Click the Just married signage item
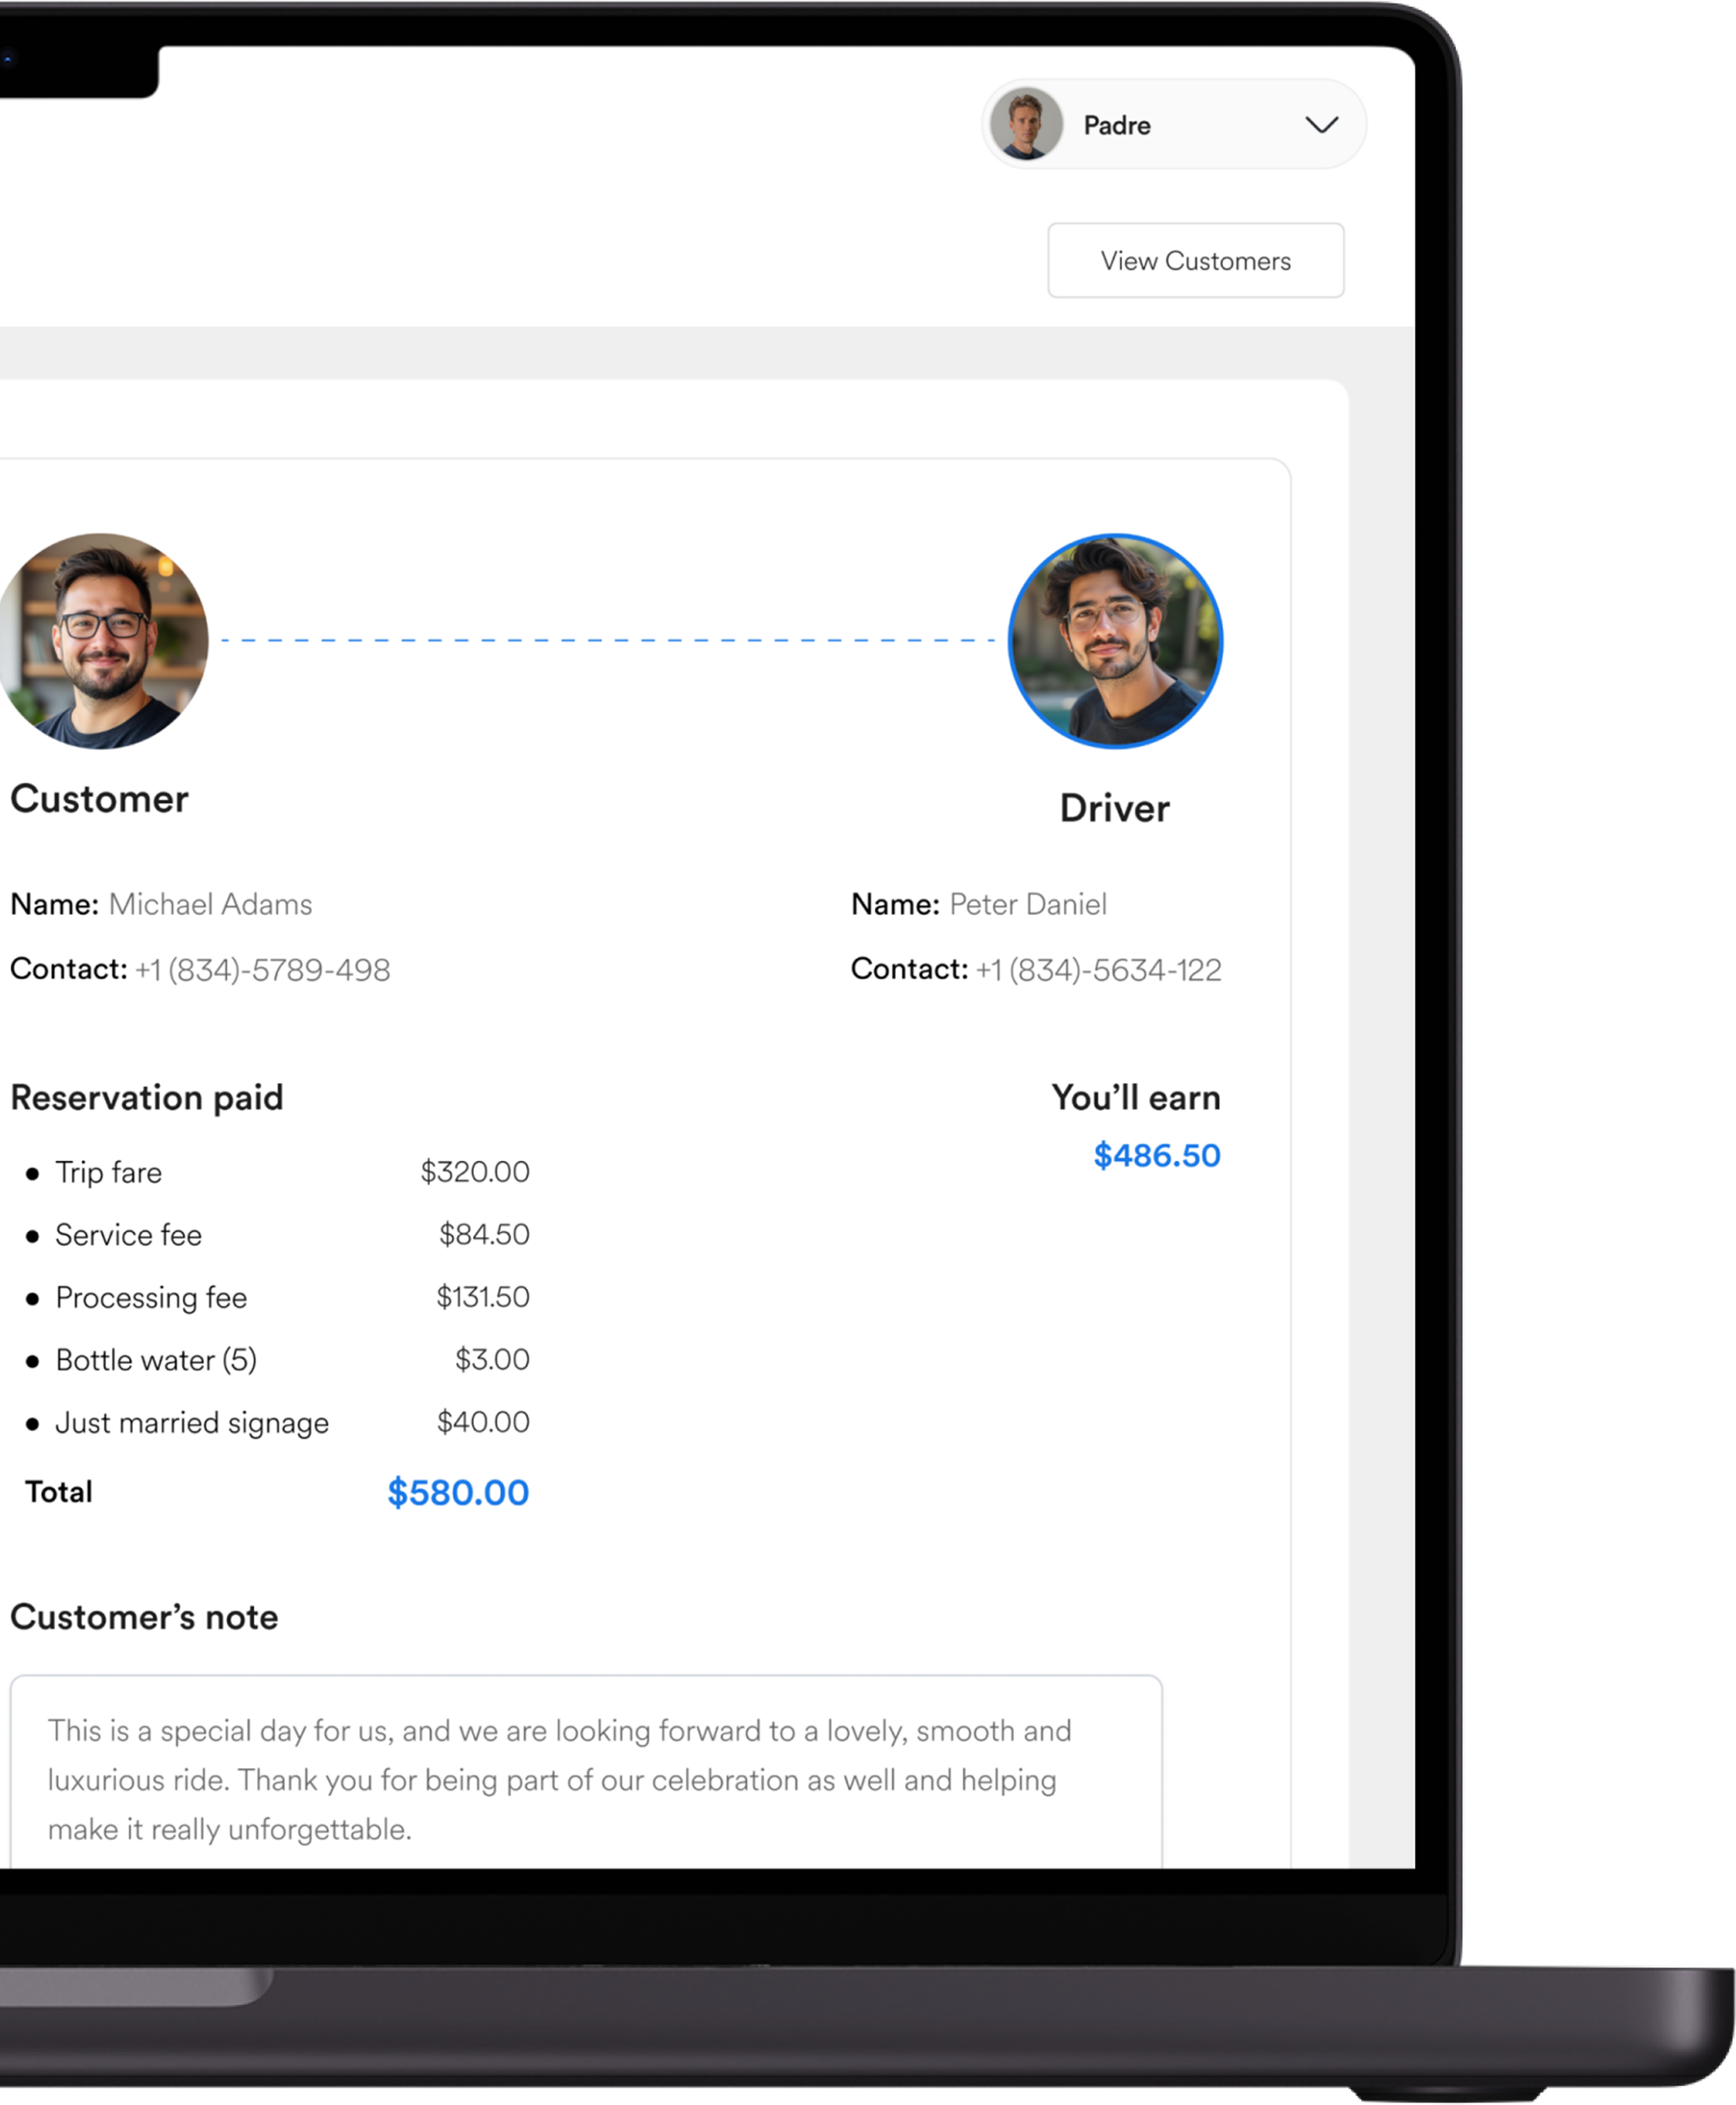The height and width of the screenshot is (2105, 1736). click(x=192, y=1422)
